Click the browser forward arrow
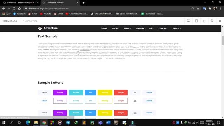 pos(9,8)
